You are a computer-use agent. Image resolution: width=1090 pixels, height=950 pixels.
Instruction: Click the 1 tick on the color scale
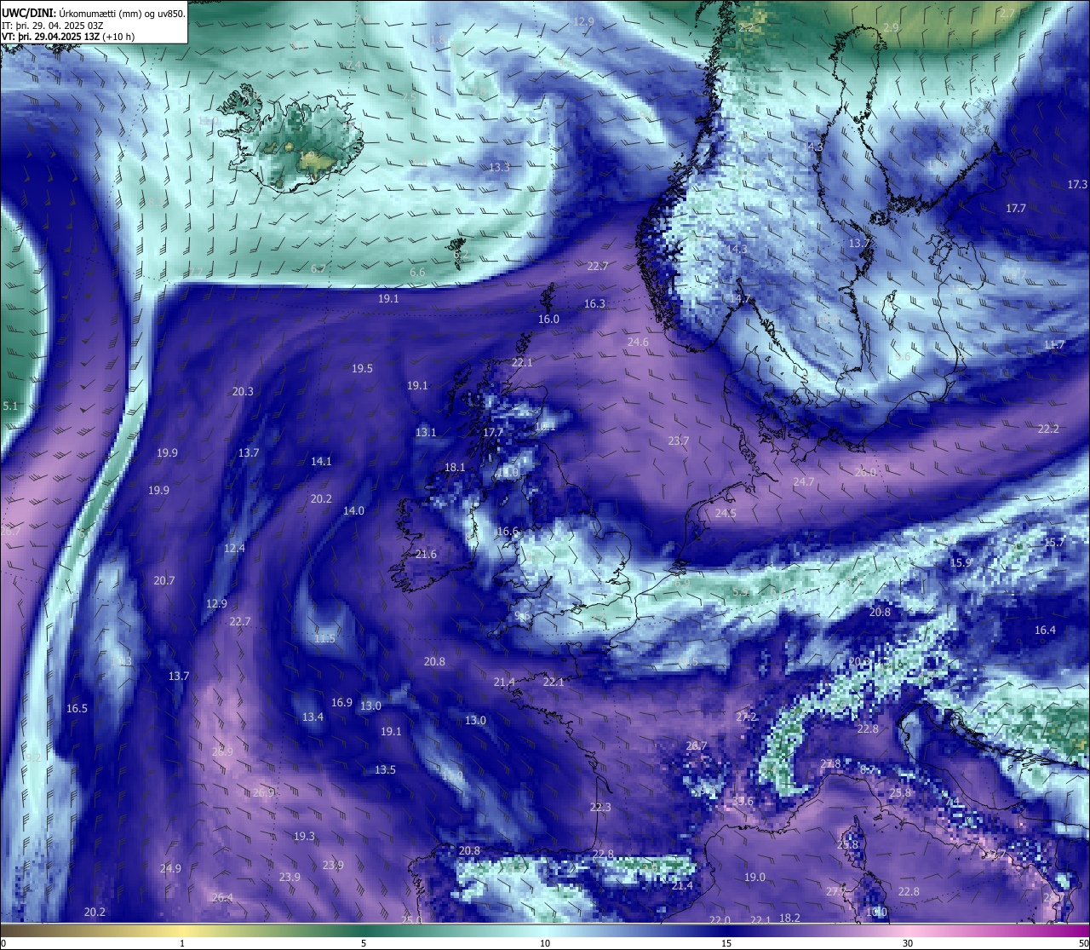(182, 943)
